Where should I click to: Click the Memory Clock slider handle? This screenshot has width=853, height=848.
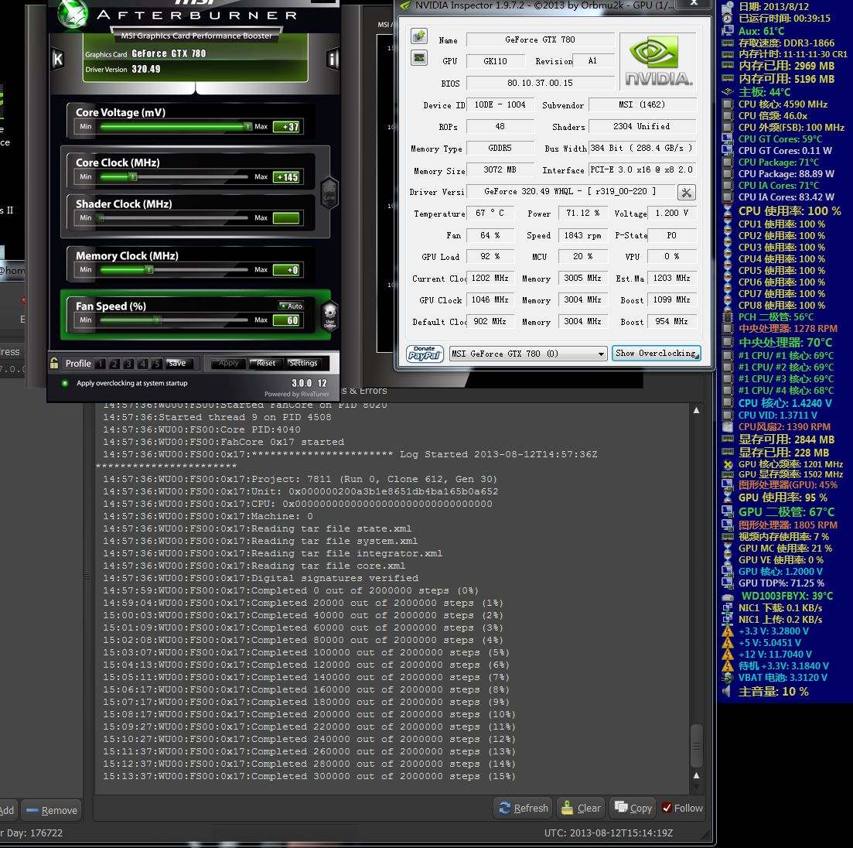click(149, 270)
